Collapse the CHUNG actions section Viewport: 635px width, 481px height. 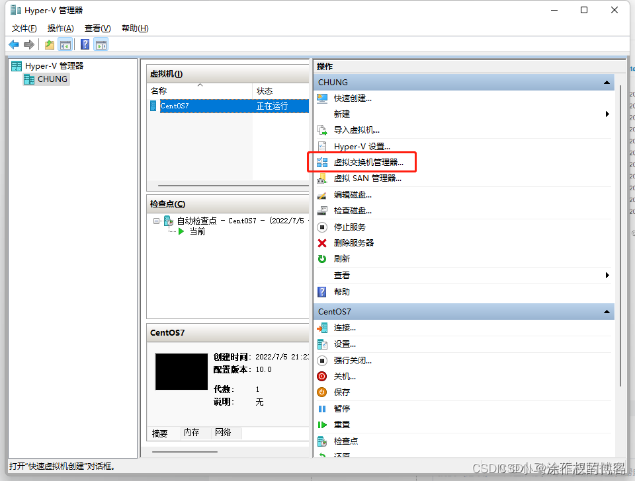click(x=607, y=83)
